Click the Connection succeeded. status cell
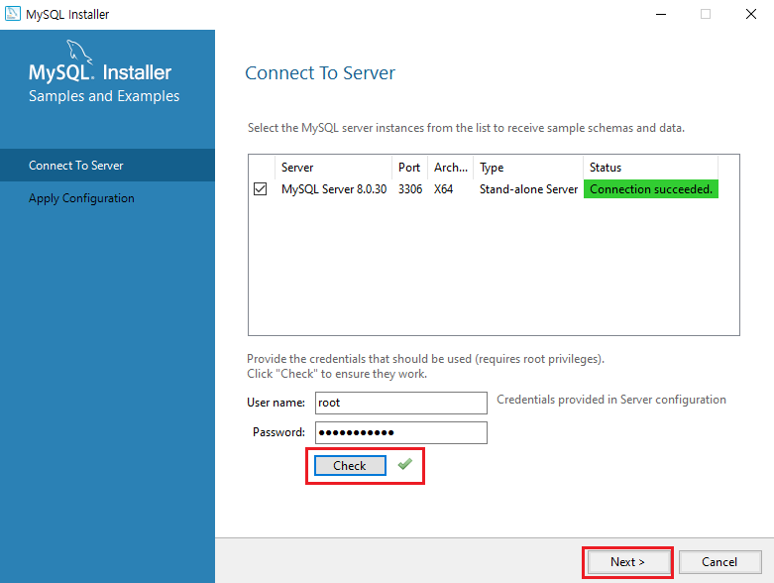 tap(650, 189)
